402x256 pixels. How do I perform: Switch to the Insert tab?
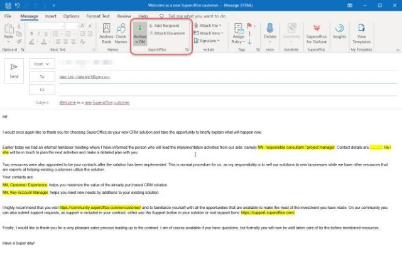pyautogui.click(x=50, y=16)
